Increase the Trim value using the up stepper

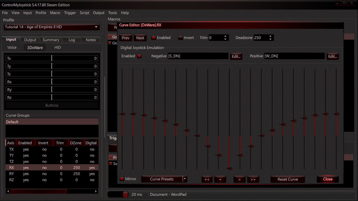[x=225, y=36]
